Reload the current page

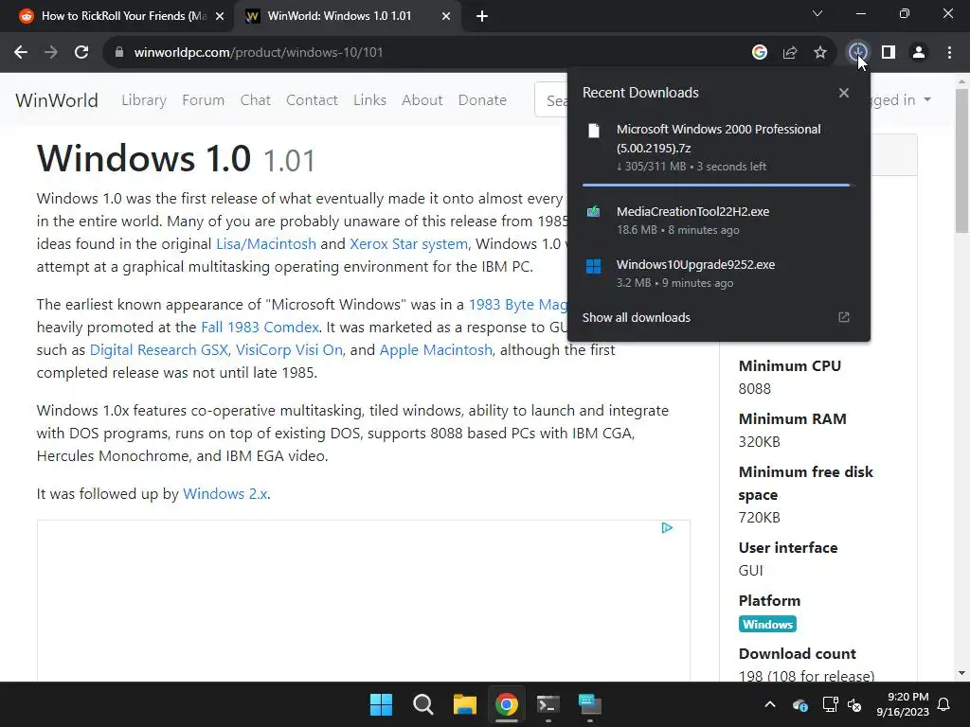click(x=81, y=53)
